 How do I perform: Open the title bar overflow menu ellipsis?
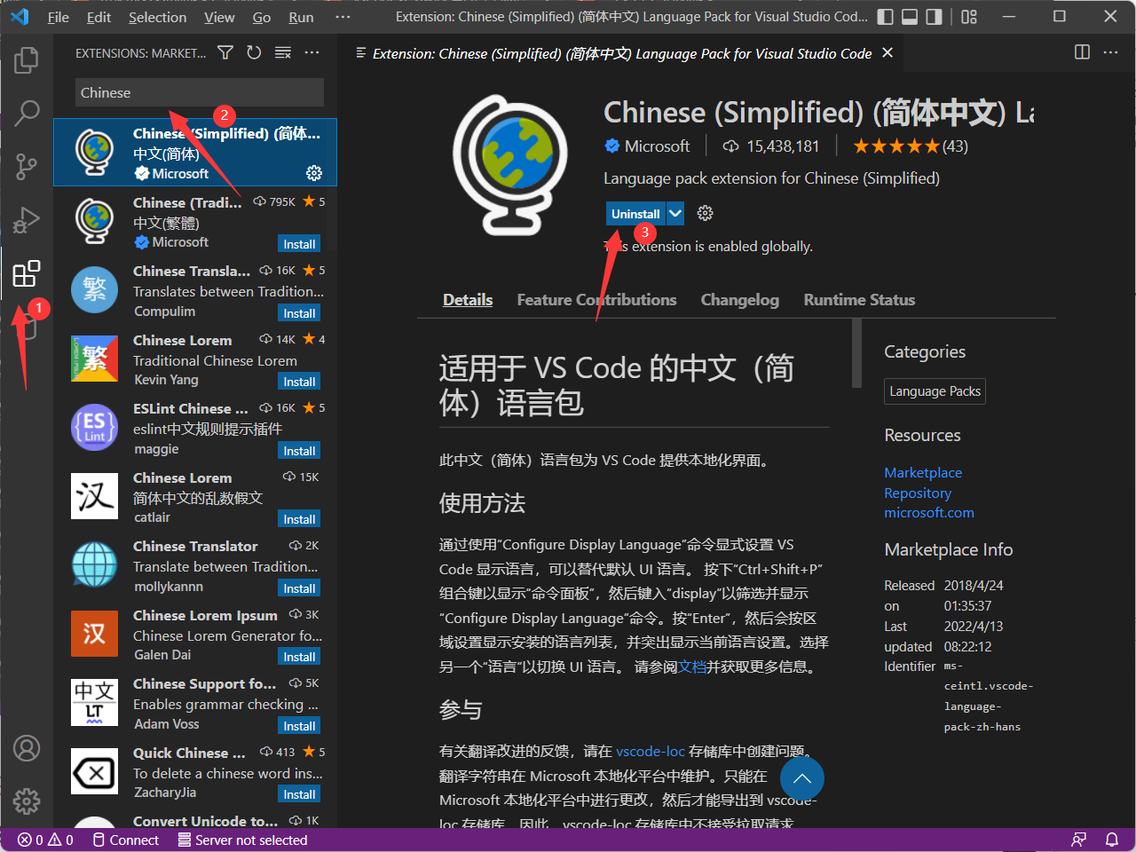coord(343,17)
